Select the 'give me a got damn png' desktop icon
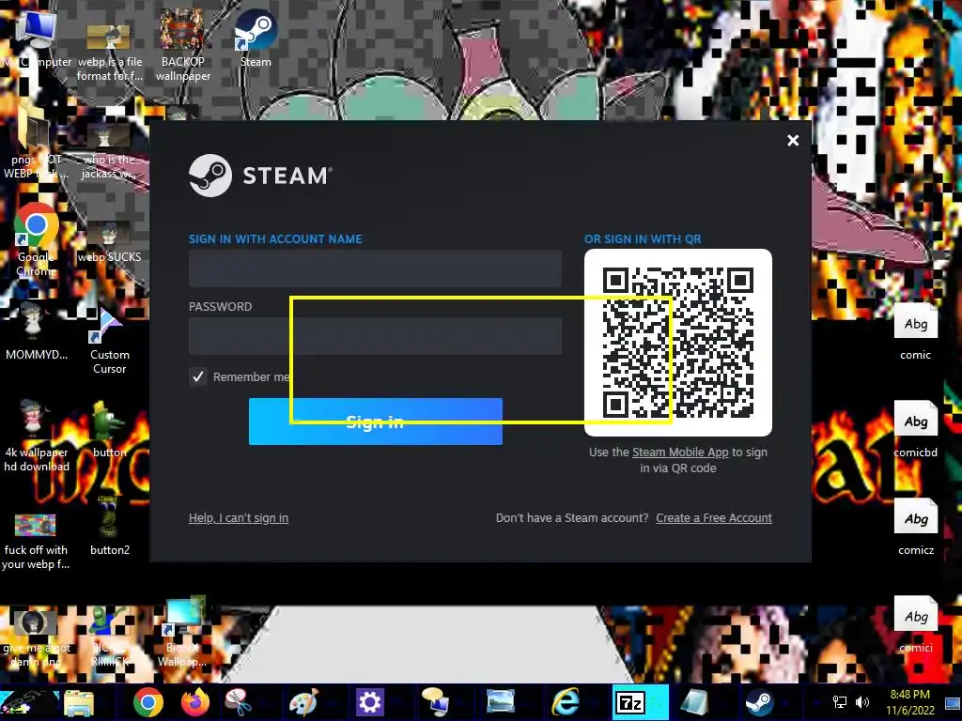The width and height of the screenshot is (962, 721). (37, 637)
